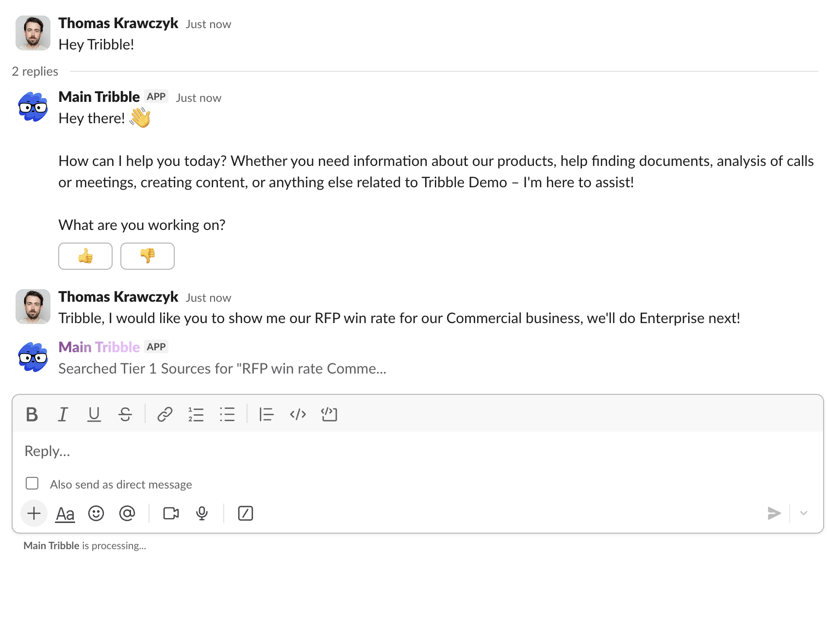Start an audio clip recording
This screenshot has width=827, height=620.
click(x=202, y=513)
